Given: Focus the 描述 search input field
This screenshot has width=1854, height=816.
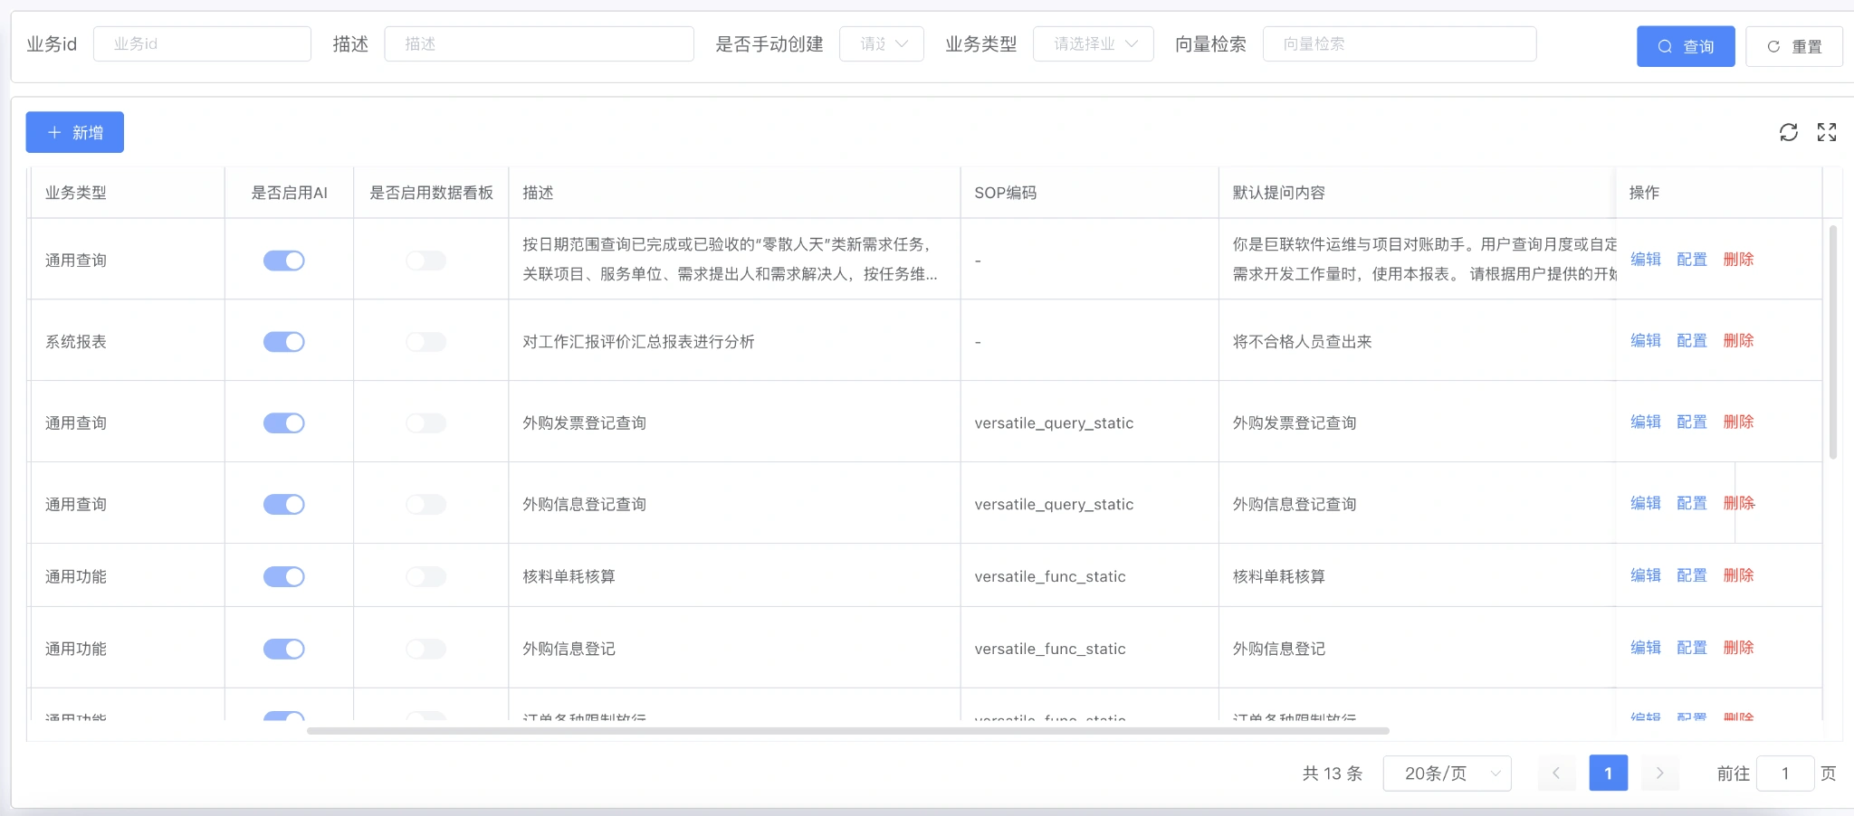Looking at the screenshot, I should click(540, 44).
